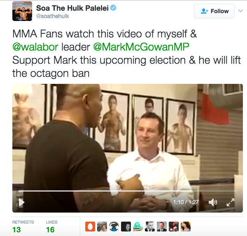Click the video timestamp 1:10 / 1:27

click(186, 202)
